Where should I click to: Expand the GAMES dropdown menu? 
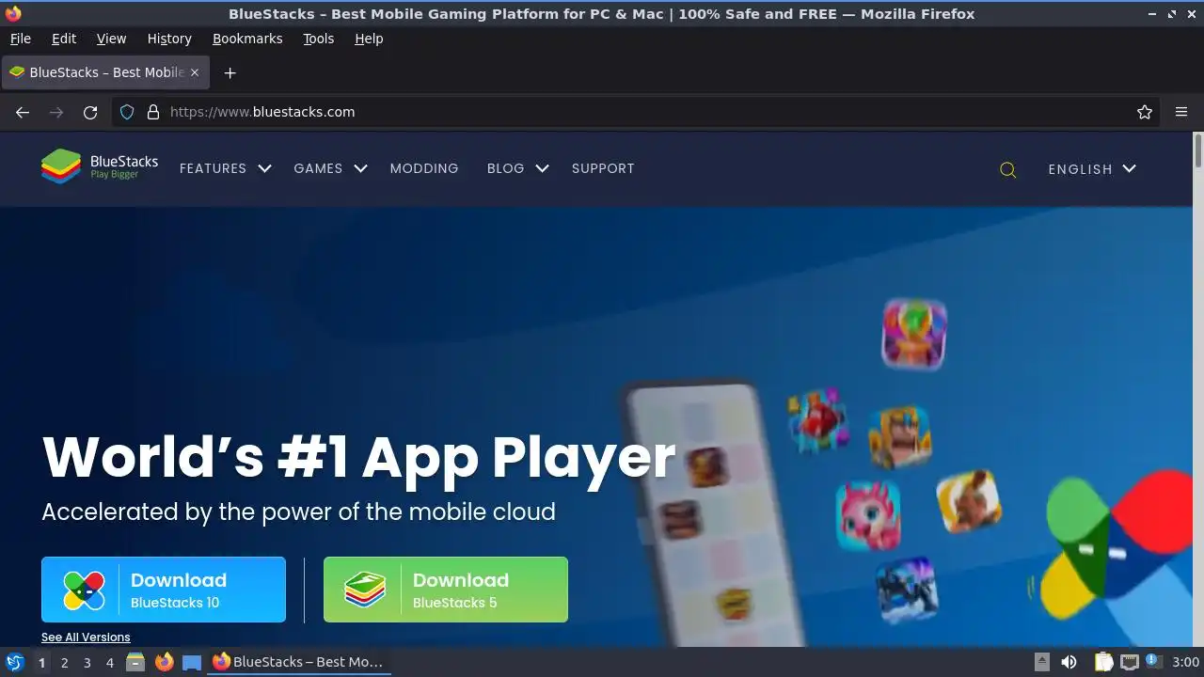tap(330, 168)
